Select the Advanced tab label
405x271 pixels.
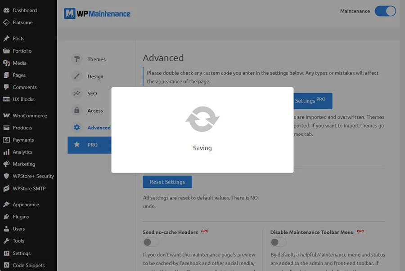[x=99, y=128]
